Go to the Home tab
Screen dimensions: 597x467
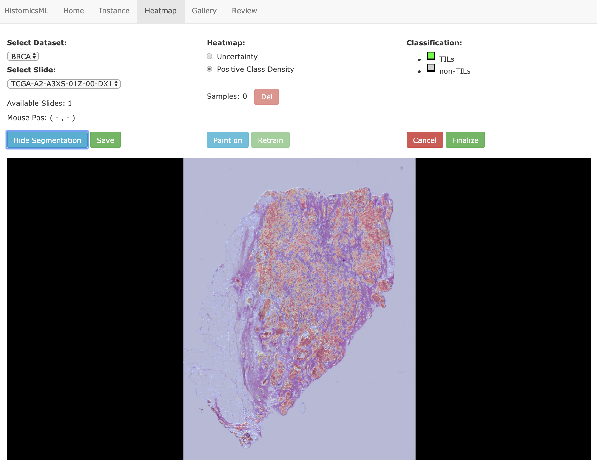pos(74,11)
